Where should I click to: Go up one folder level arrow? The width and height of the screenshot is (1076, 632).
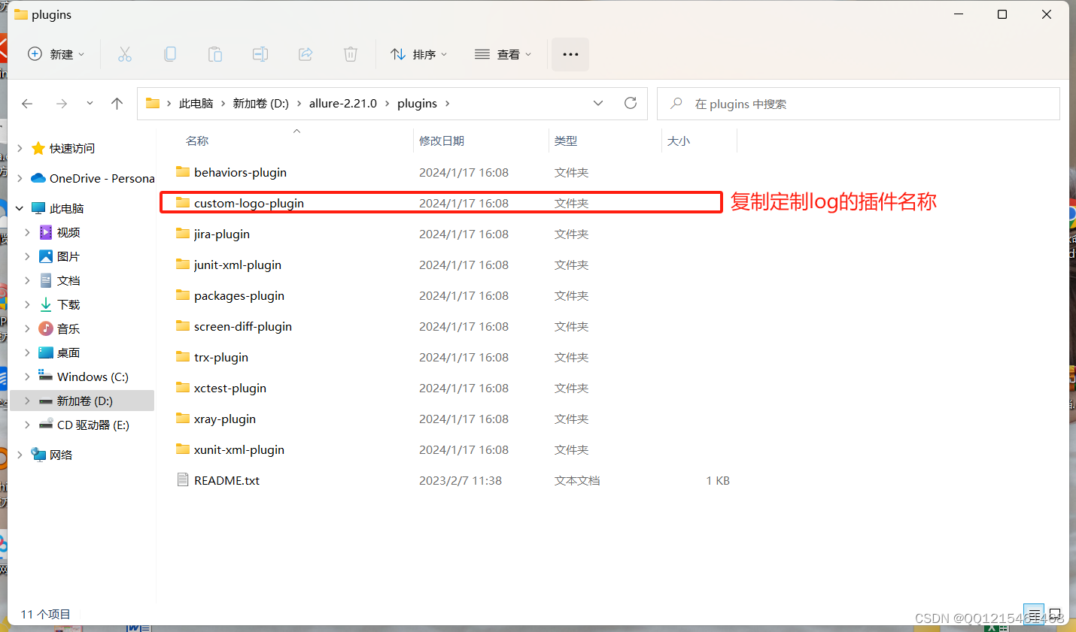pyautogui.click(x=117, y=104)
